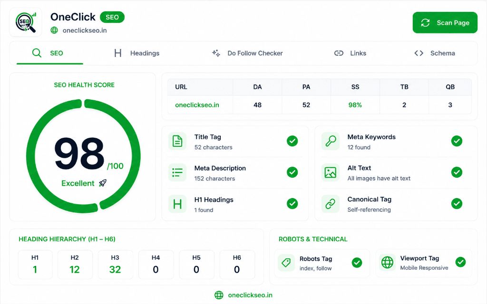Open the Schema tab
487x304 pixels.
(x=435, y=53)
